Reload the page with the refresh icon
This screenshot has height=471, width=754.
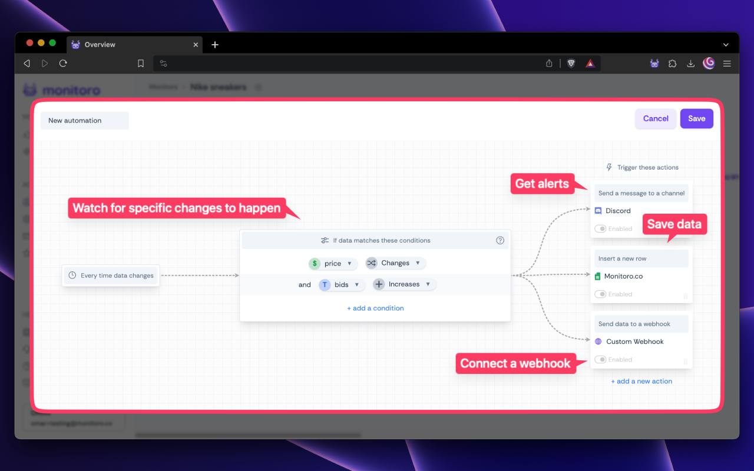(63, 64)
